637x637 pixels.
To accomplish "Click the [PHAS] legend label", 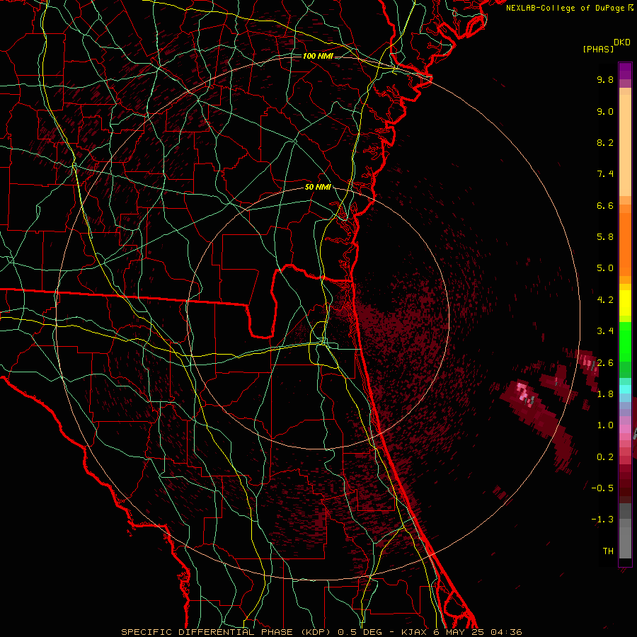I will point(598,49).
